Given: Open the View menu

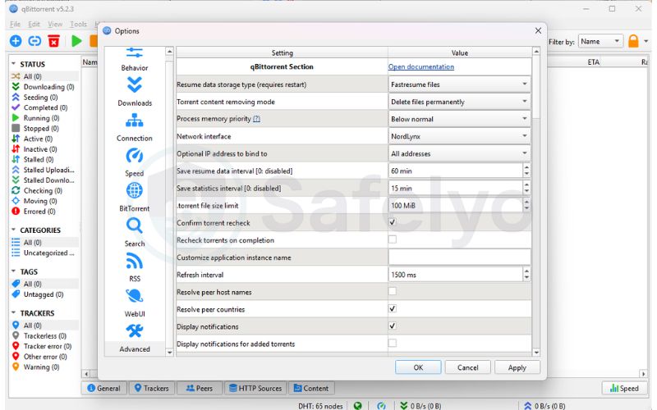Looking at the screenshot, I should pyautogui.click(x=55, y=25).
